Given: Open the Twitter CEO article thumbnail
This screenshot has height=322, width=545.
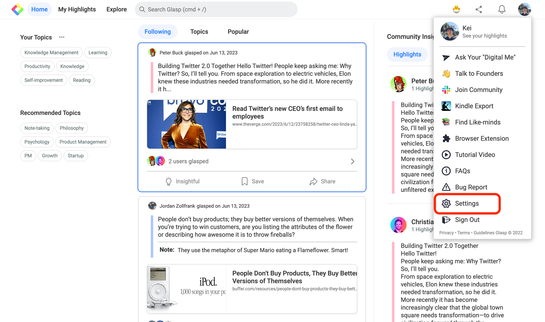Looking at the screenshot, I should pyautogui.click(x=186, y=124).
